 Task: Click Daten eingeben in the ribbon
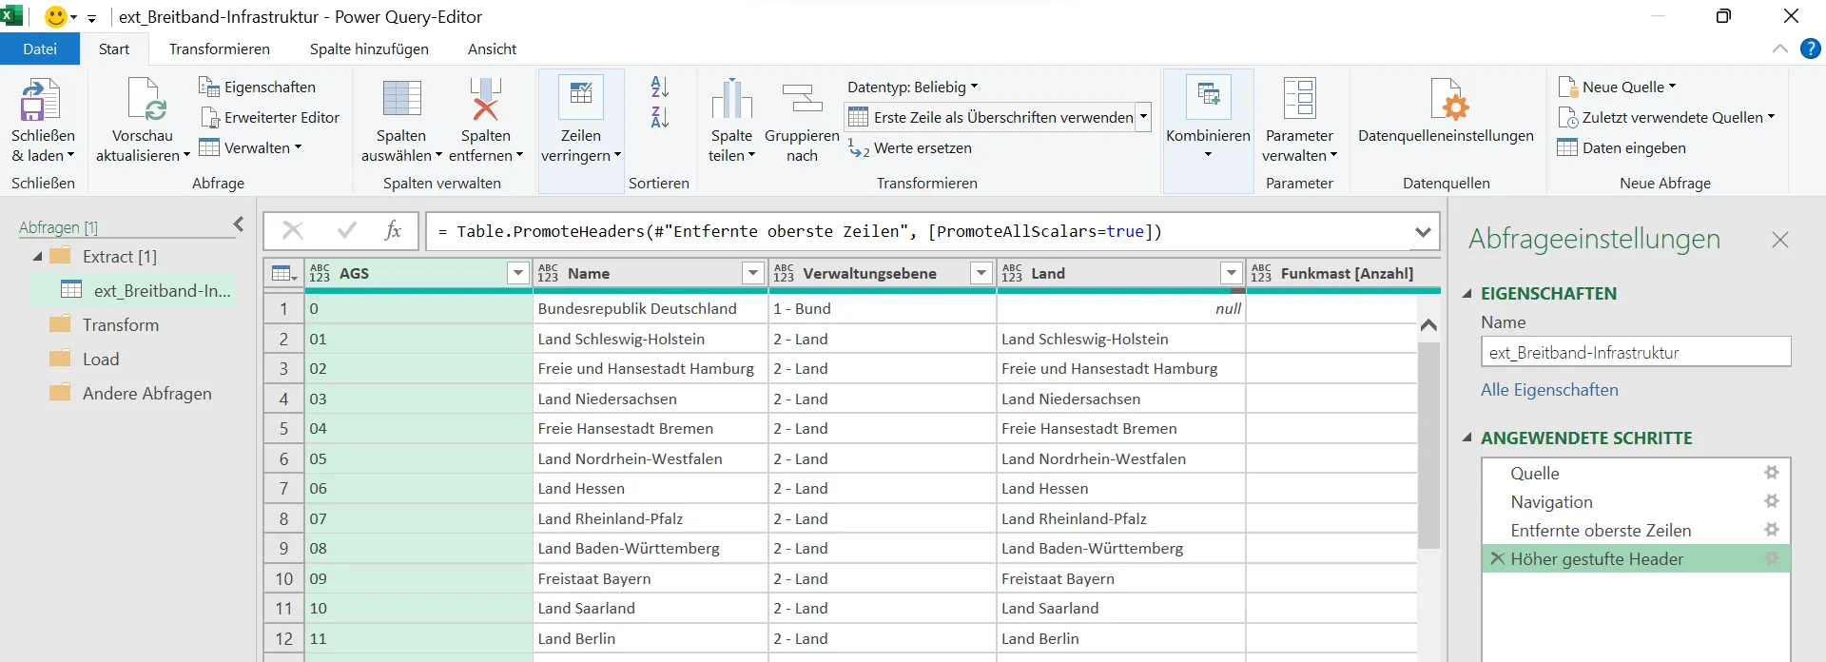1622,147
